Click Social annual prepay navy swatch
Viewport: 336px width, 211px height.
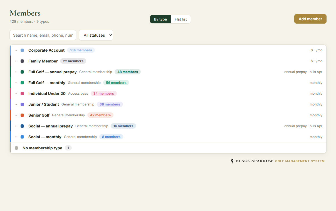pos(22,126)
